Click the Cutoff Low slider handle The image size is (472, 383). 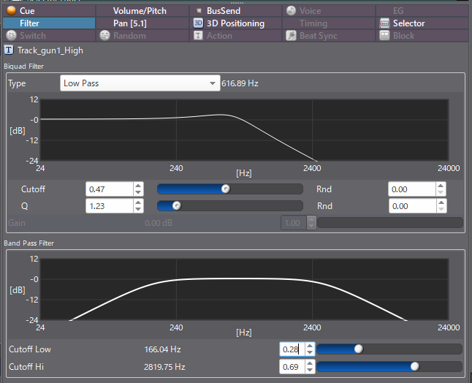[359, 349]
